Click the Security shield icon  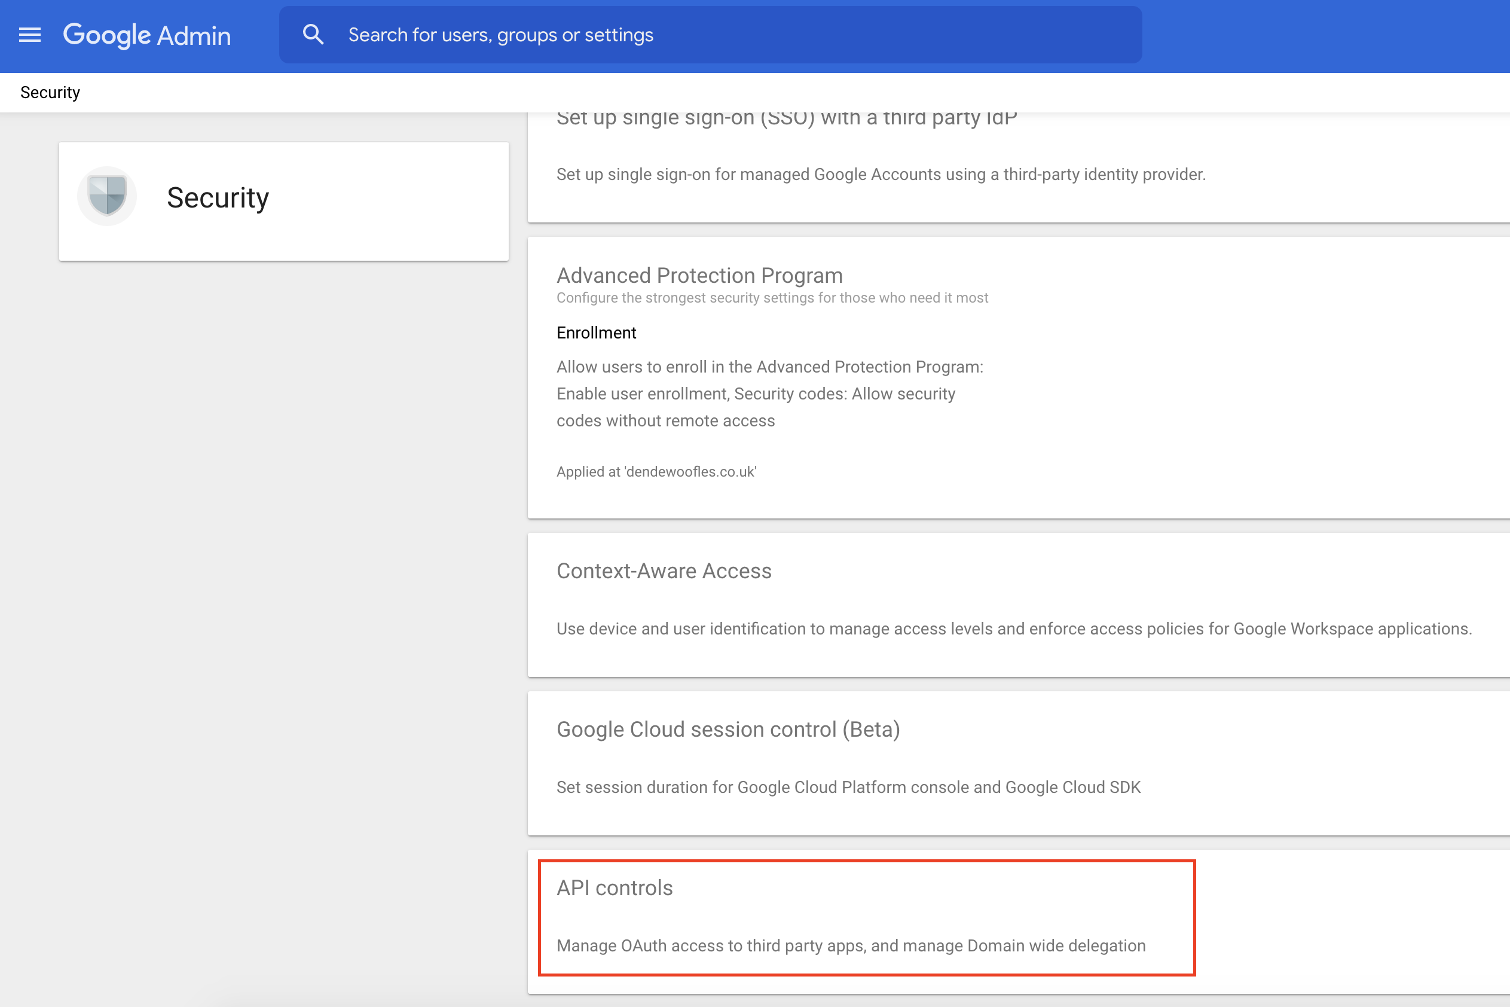[106, 196]
